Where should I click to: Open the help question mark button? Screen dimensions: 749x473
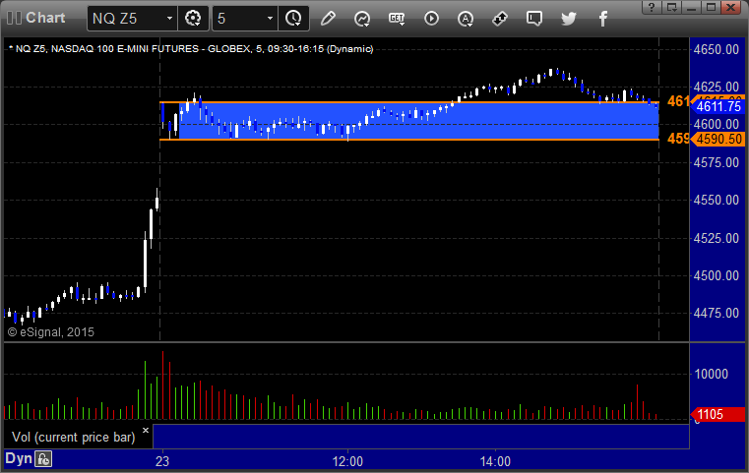(x=652, y=7)
